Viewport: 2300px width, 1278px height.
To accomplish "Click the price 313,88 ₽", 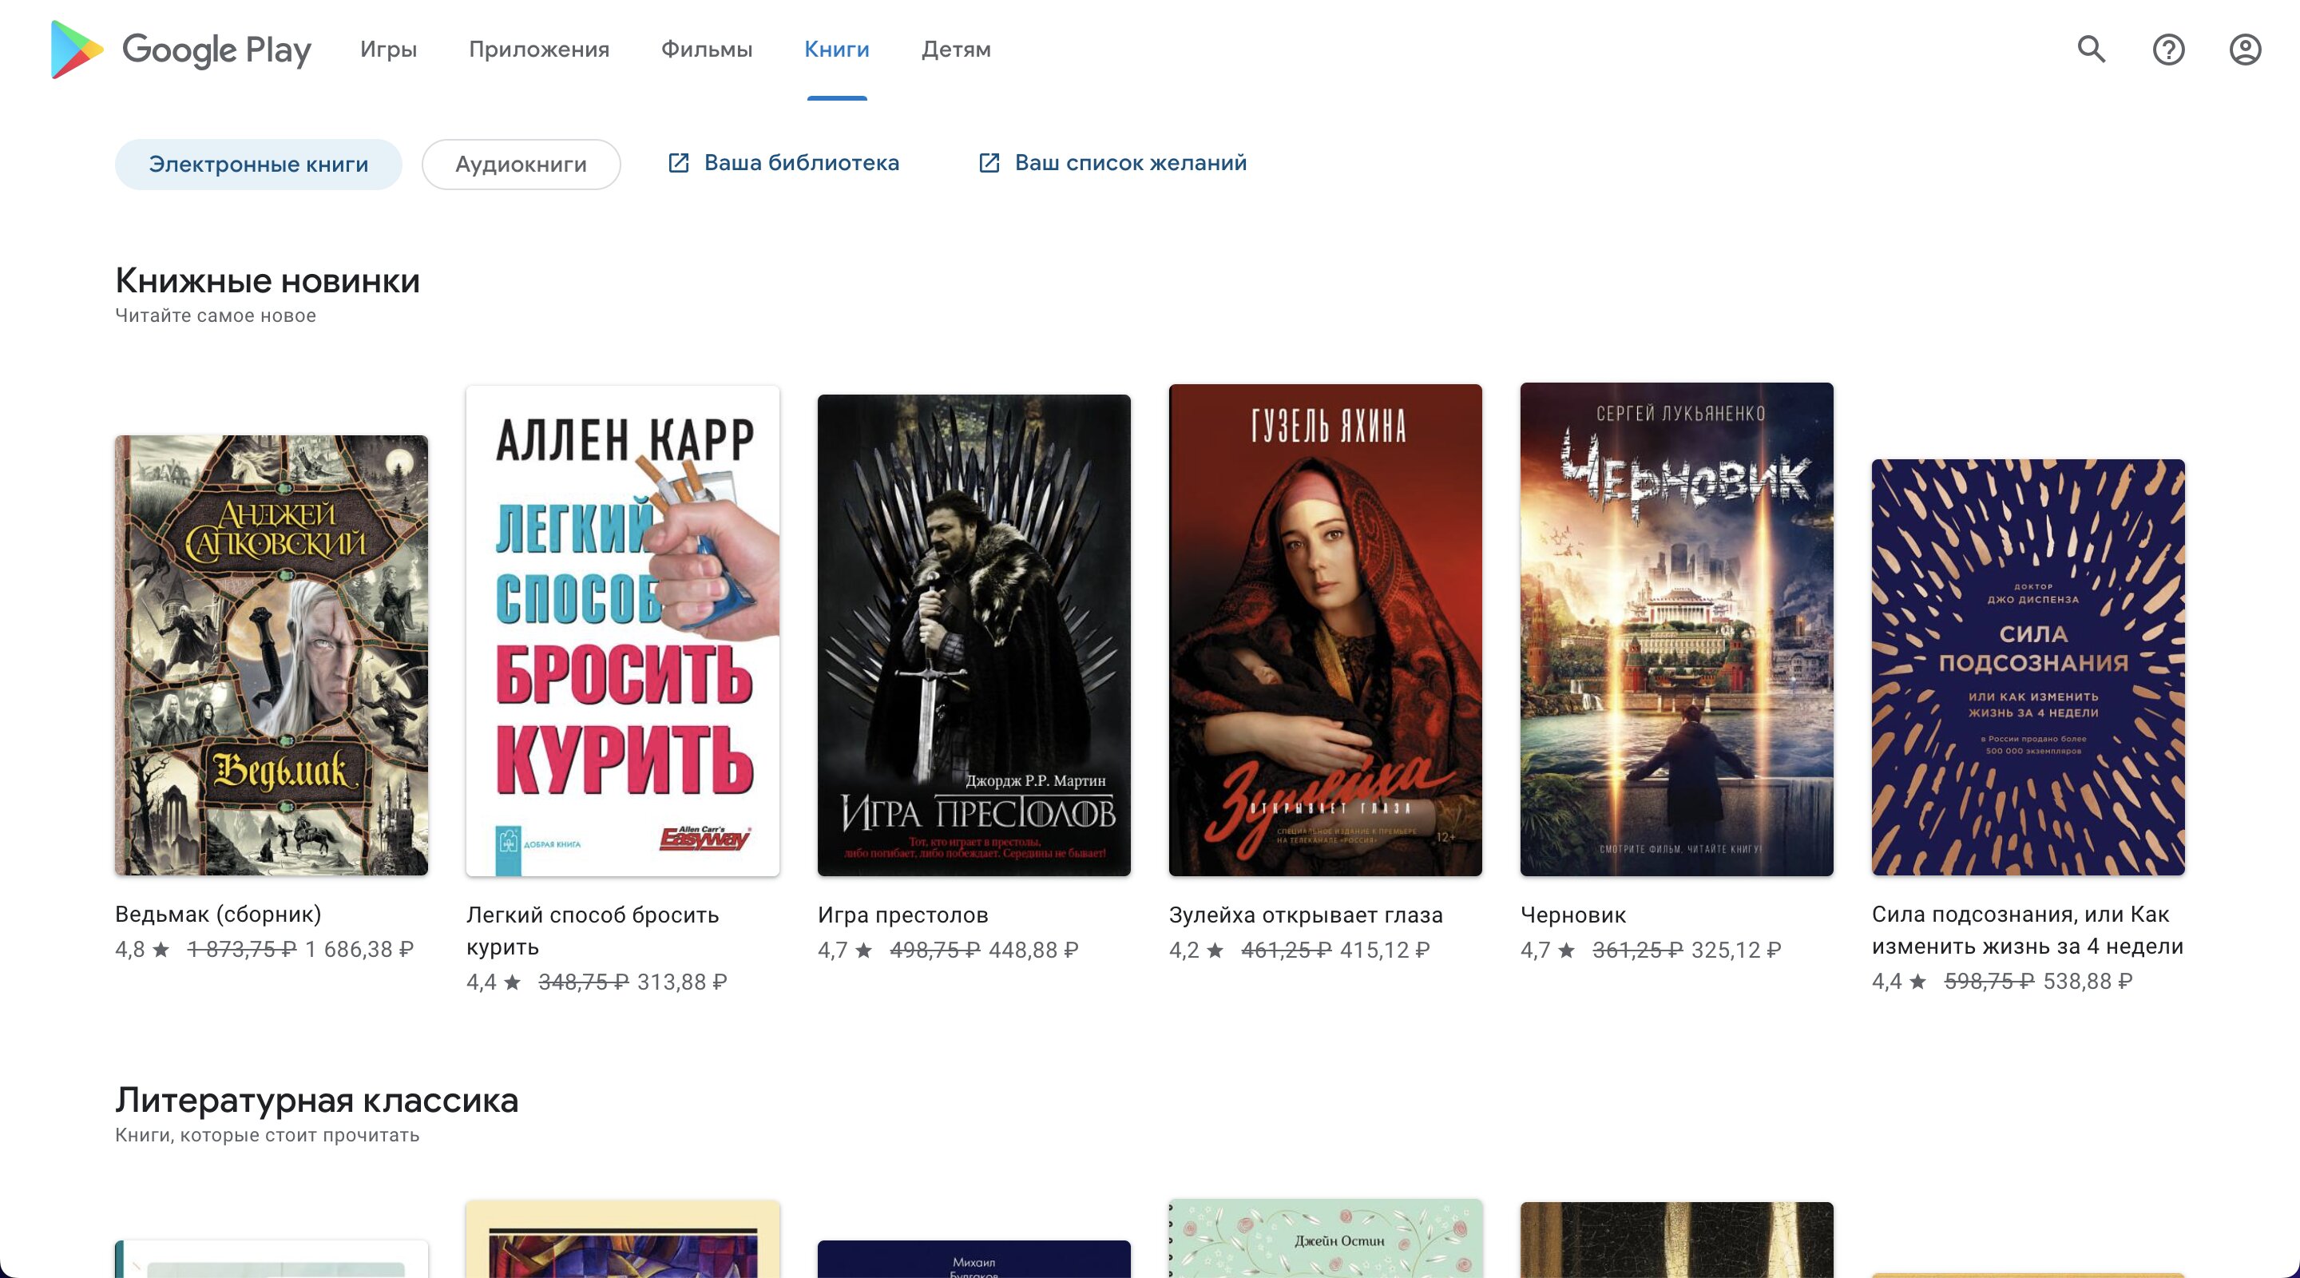I will [x=682, y=982].
